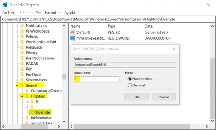Cancel the DWORD edit dialog
The width and height of the screenshot is (216, 130).
coord(164,97)
